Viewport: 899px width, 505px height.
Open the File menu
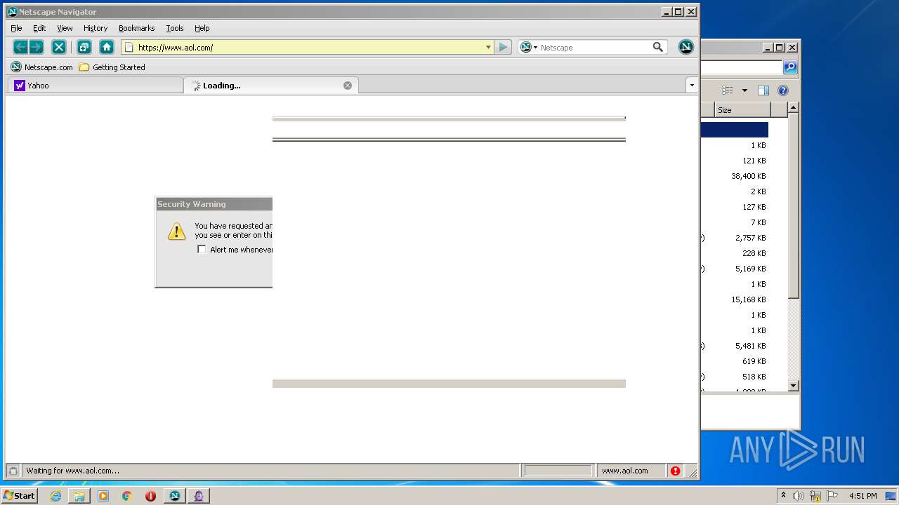tap(16, 28)
